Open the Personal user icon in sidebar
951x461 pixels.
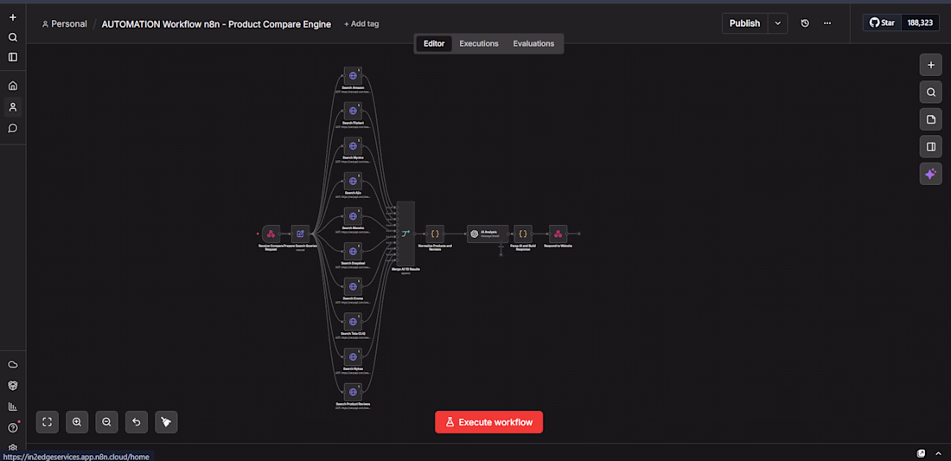click(x=13, y=106)
